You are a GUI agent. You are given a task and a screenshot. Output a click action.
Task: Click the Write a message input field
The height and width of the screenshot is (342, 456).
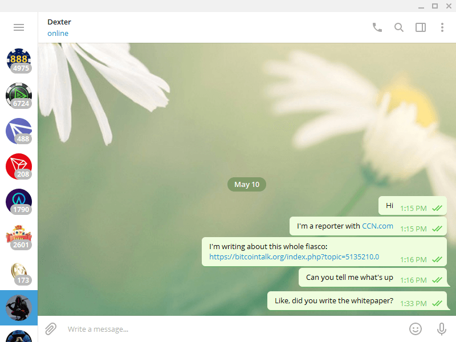point(228,329)
